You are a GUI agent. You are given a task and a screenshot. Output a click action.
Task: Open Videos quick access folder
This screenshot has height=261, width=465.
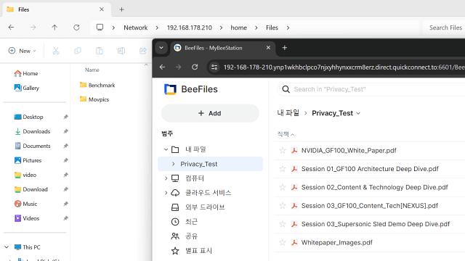[x=27, y=218]
